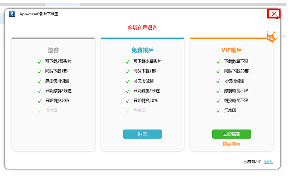Open the 登入 login link
The height and width of the screenshot is (176, 290).
pos(268,162)
